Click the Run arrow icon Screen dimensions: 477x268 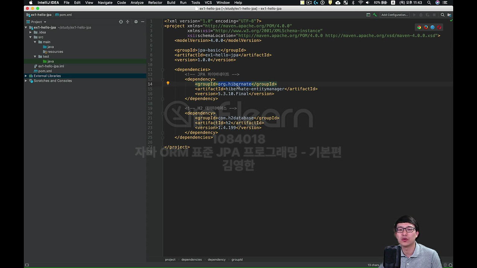click(414, 15)
